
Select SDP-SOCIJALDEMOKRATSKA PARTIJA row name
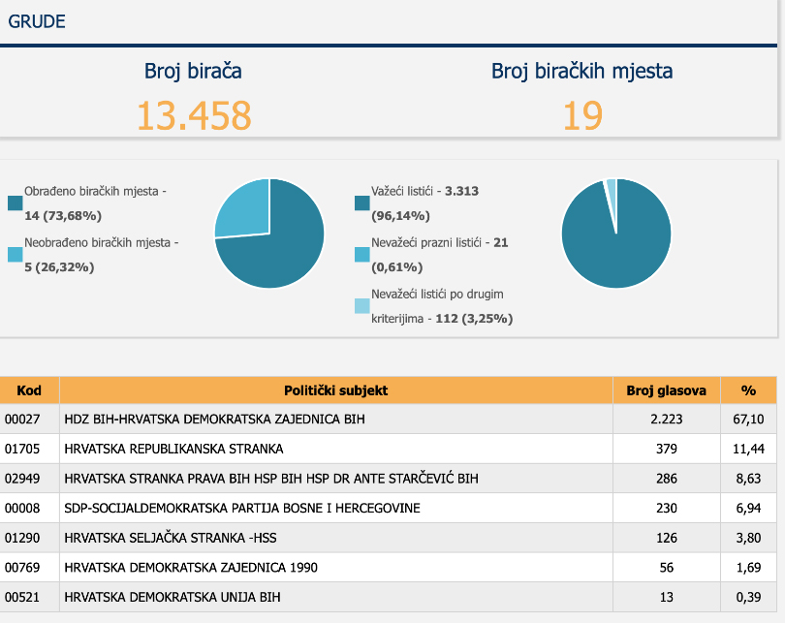coord(242,508)
